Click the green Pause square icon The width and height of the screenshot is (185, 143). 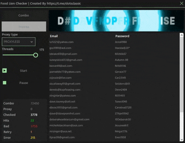coord(5,83)
